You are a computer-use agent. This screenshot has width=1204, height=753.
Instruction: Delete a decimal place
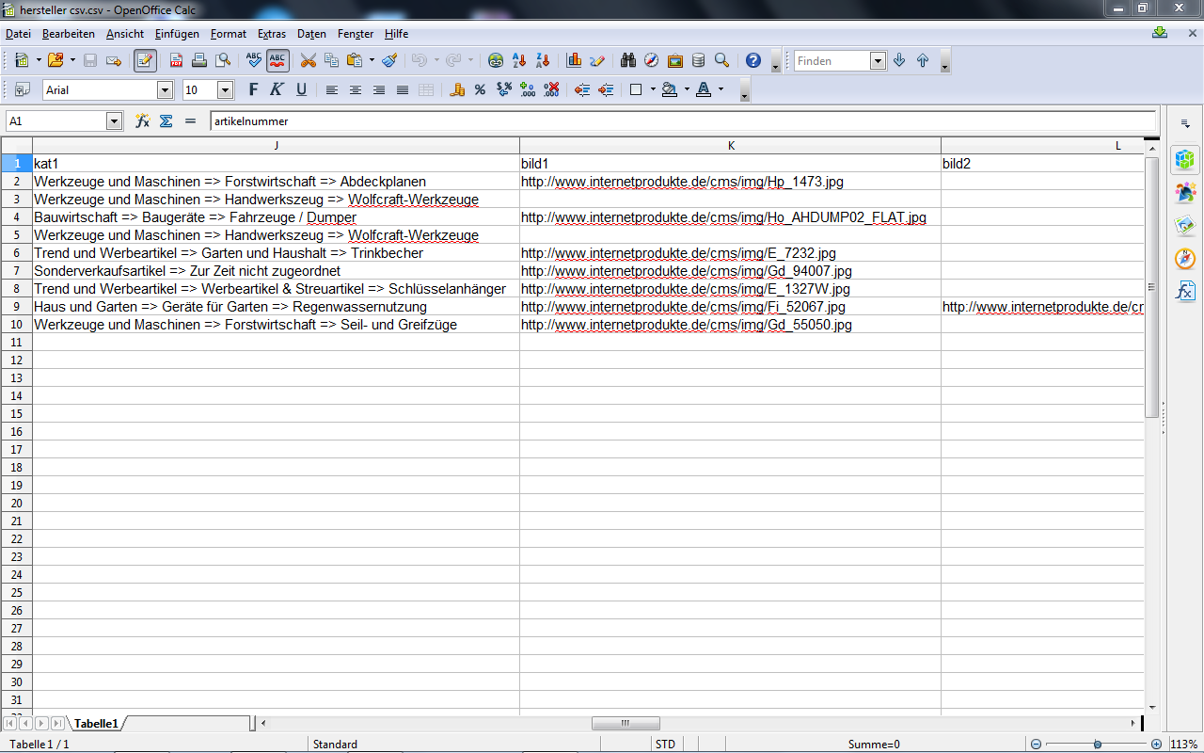point(551,89)
